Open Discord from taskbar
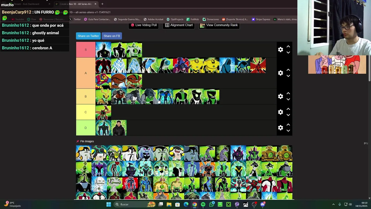This screenshot has width=371, height=209. click(263, 204)
